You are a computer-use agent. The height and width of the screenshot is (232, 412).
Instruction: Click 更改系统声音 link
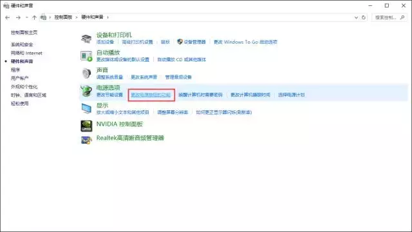point(144,77)
